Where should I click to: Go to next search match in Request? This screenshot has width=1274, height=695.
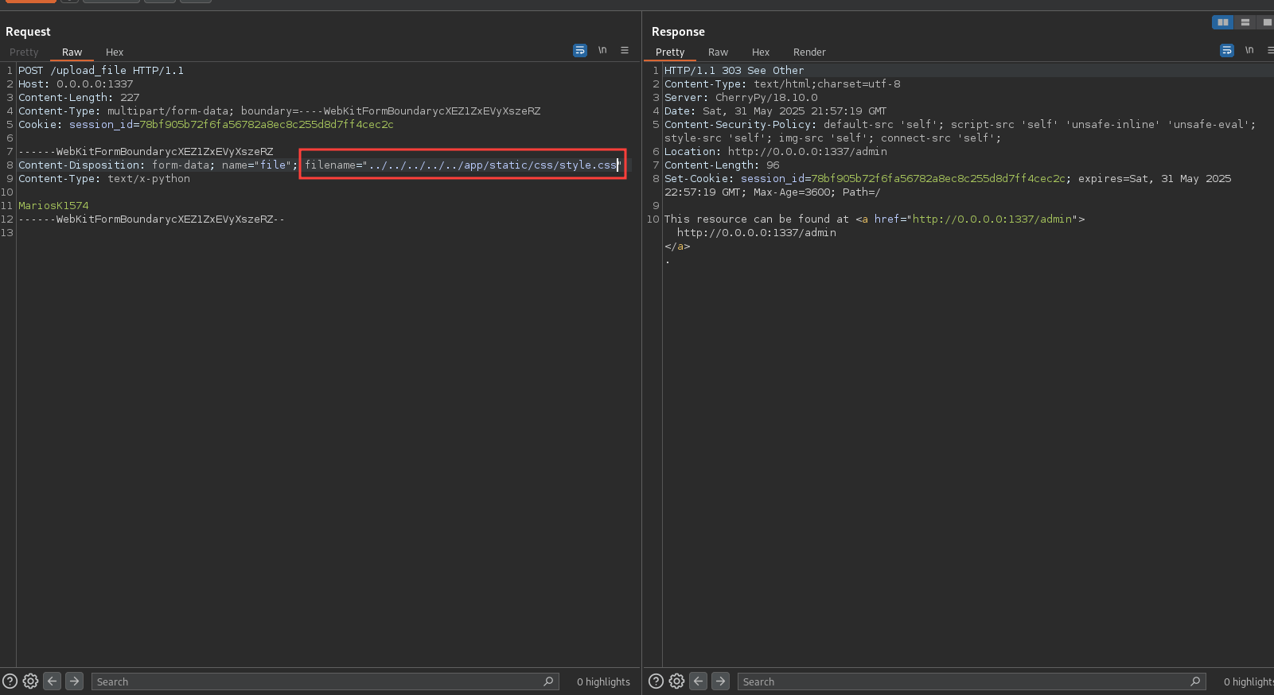74,681
